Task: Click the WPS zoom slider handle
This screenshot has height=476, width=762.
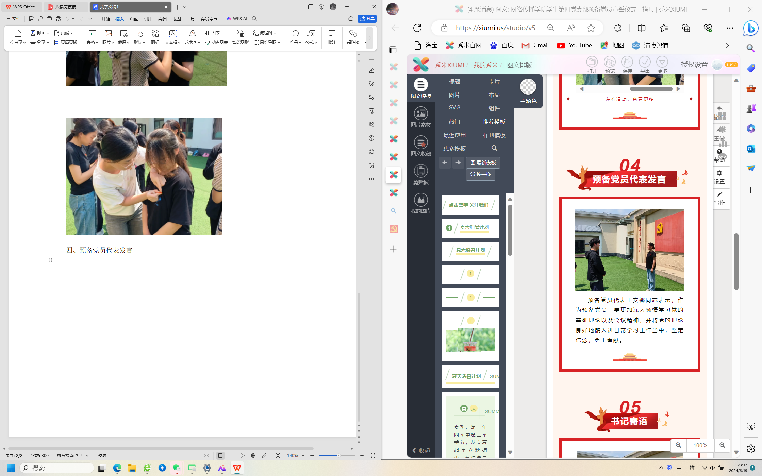Action: pos(338,455)
